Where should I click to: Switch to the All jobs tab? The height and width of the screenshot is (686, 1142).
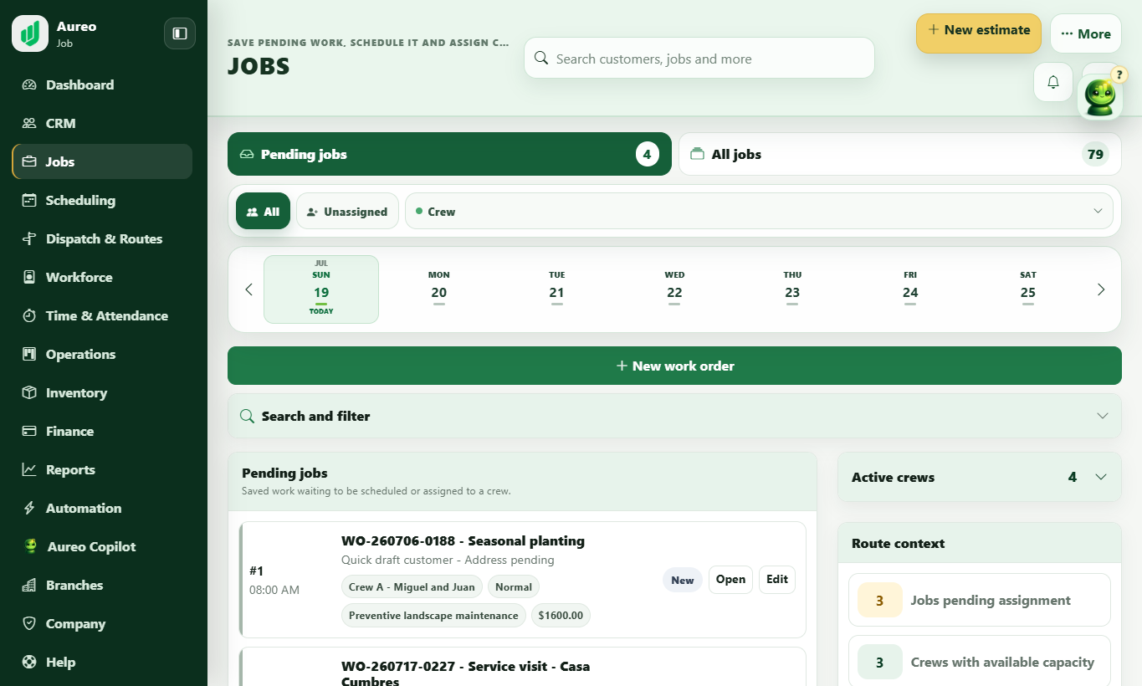[899, 154]
